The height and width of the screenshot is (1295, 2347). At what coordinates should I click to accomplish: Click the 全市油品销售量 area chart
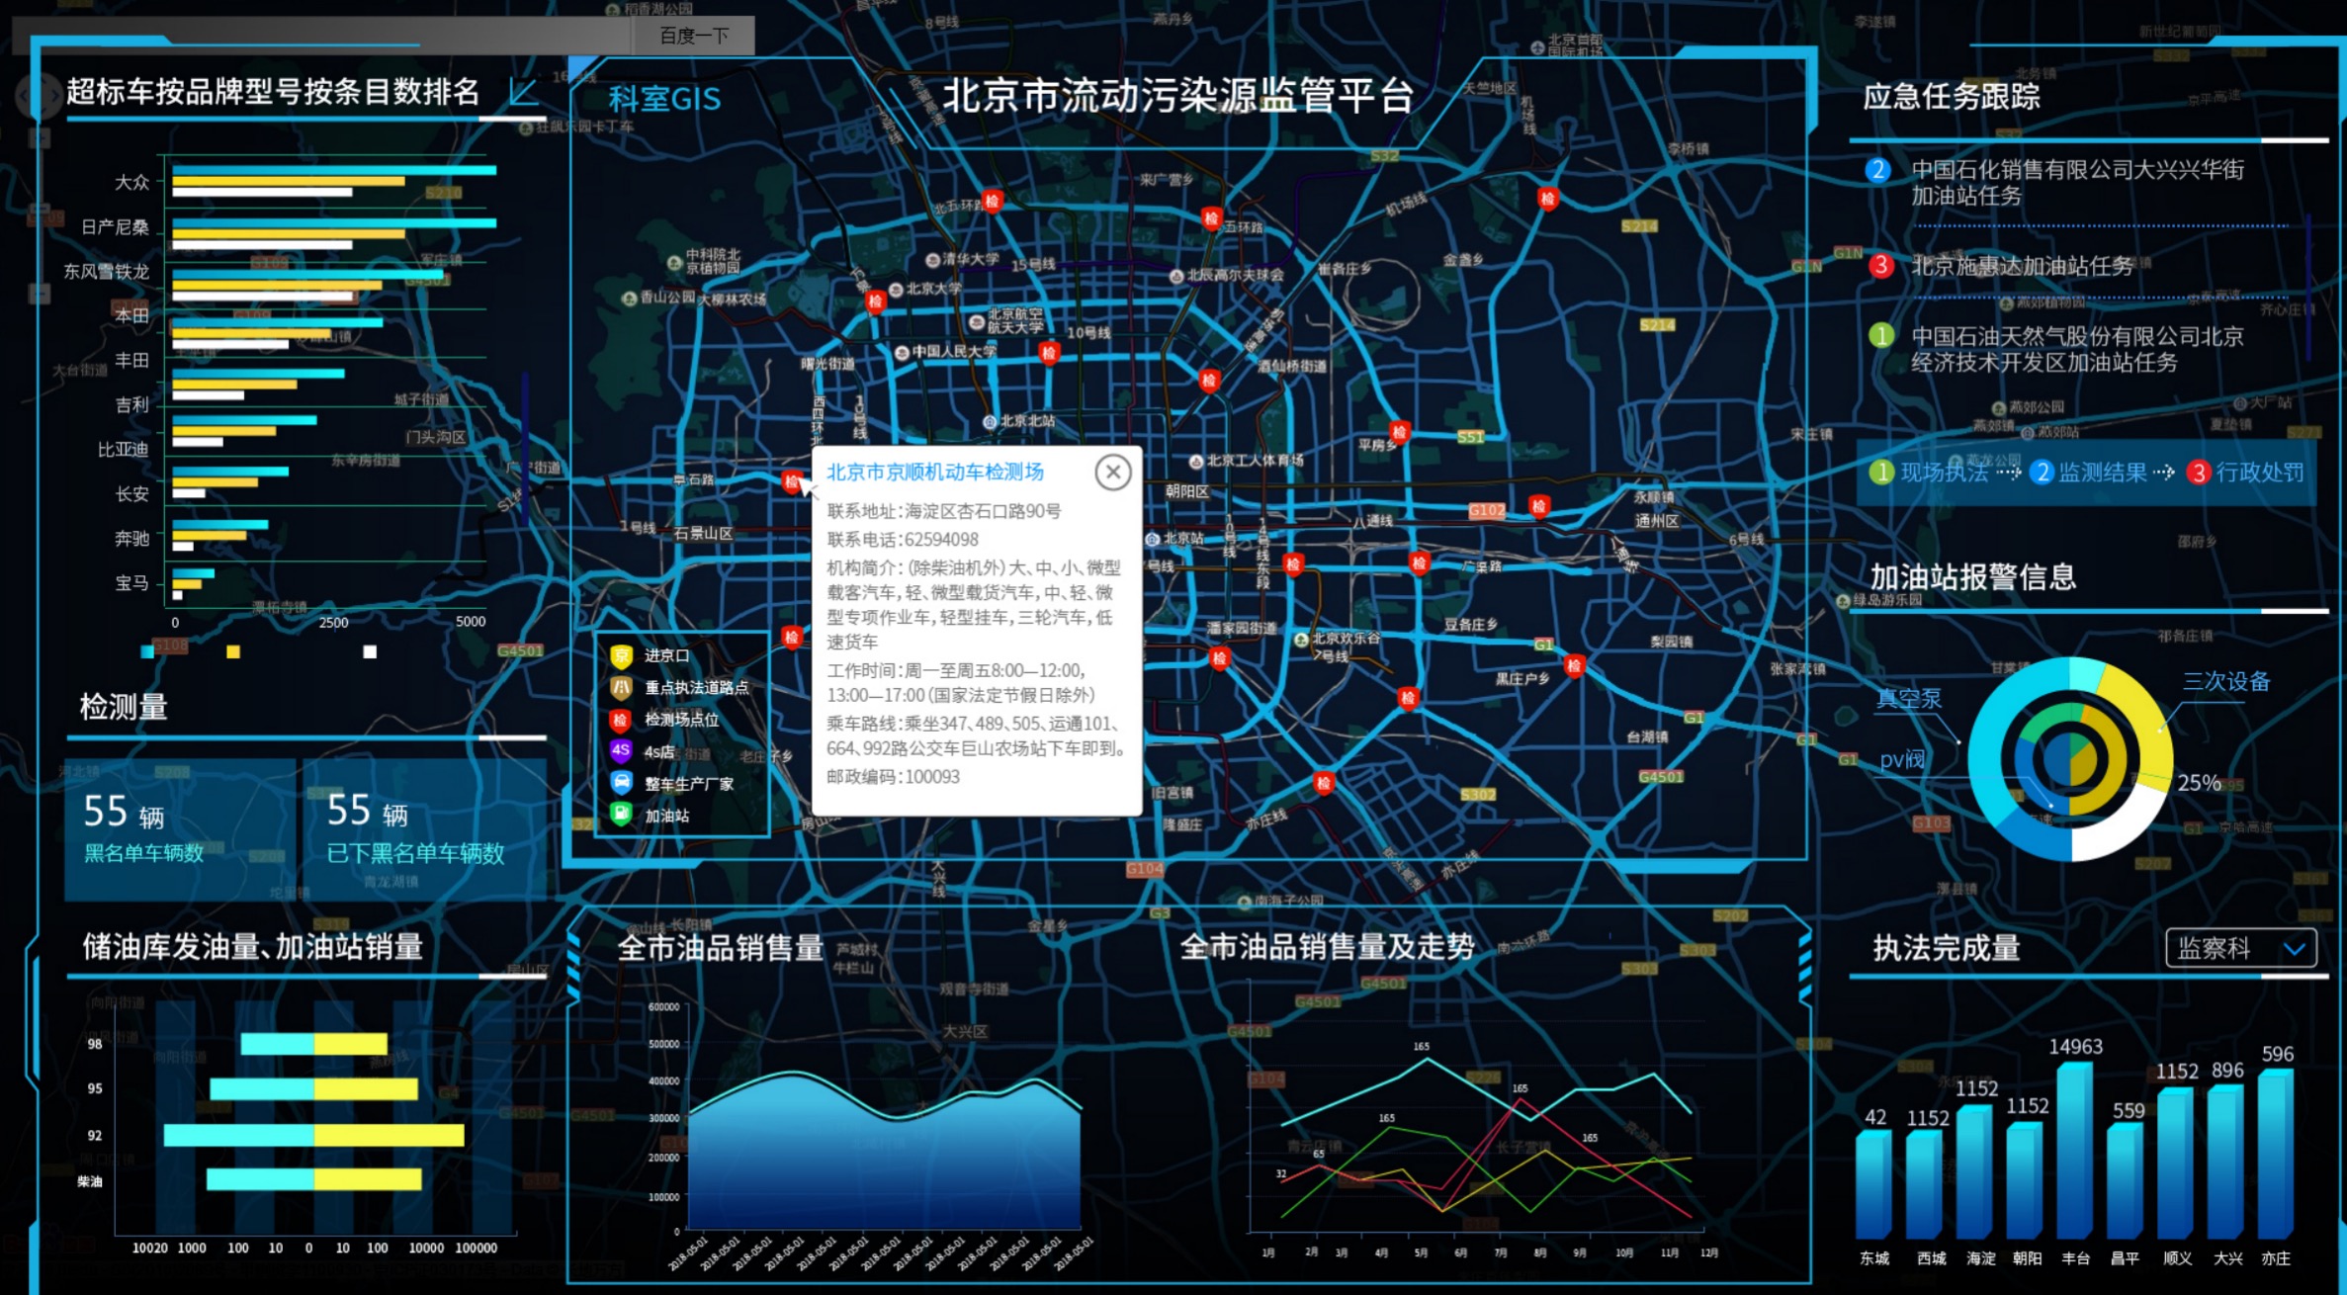[885, 1152]
